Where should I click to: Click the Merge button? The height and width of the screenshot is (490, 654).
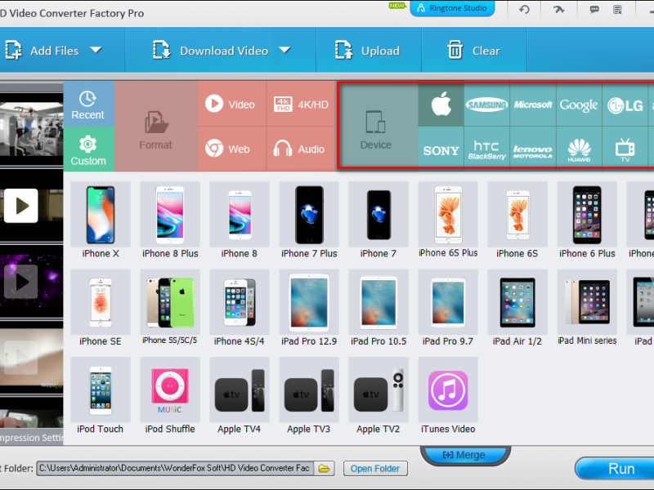[464, 456]
